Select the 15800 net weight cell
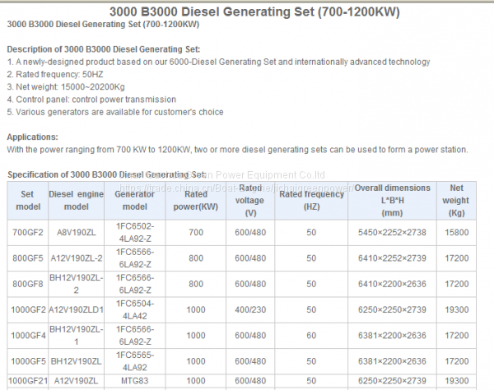The image size is (494, 390). click(455, 234)
